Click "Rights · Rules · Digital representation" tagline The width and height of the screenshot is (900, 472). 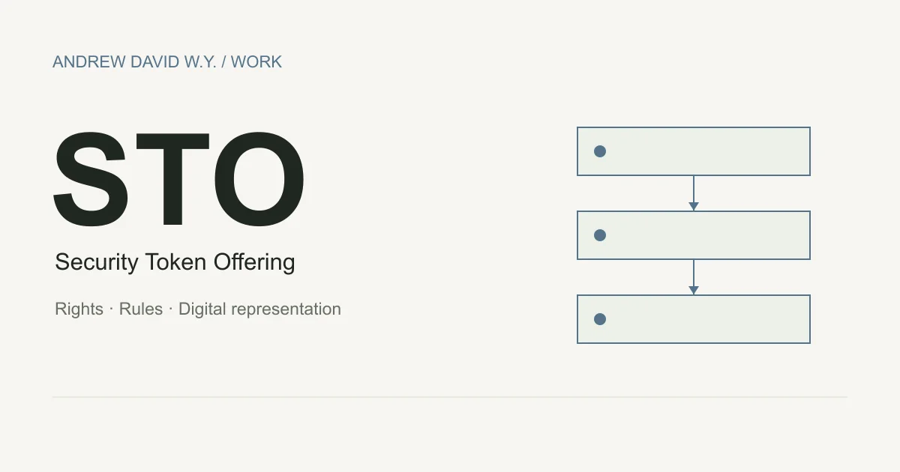[198, 309]
